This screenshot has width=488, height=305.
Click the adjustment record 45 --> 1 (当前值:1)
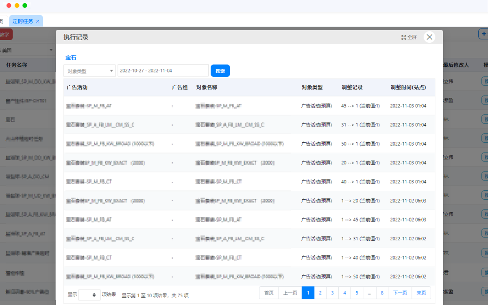point(360,106)
